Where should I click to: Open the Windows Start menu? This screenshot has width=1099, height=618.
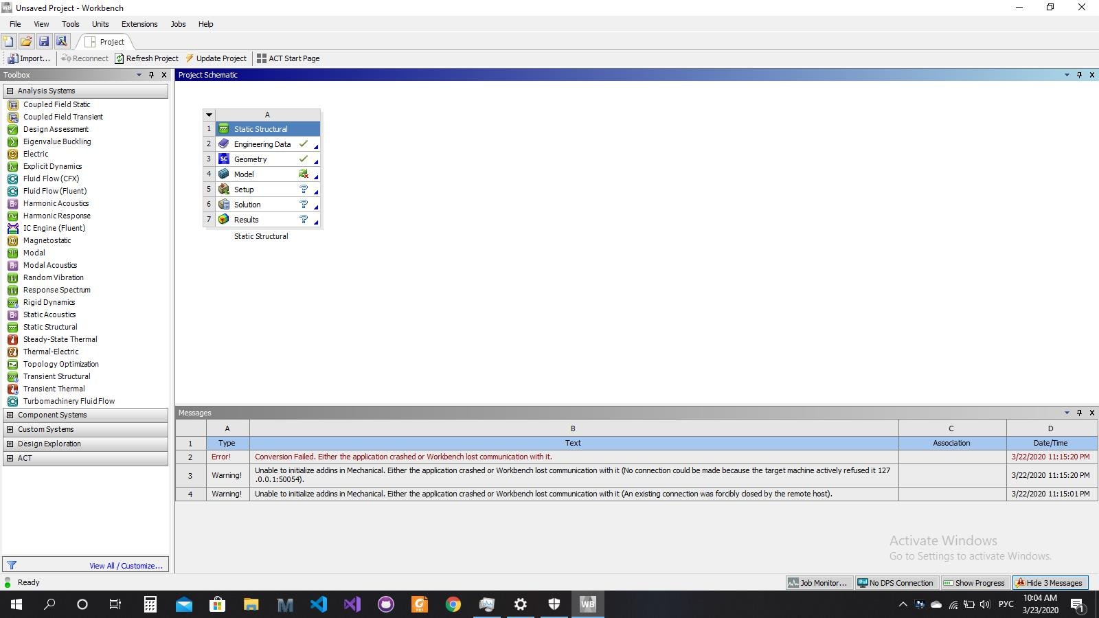pos(16,604)
